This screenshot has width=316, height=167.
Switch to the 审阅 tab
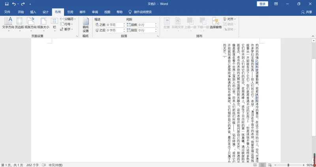pos(95,12)
